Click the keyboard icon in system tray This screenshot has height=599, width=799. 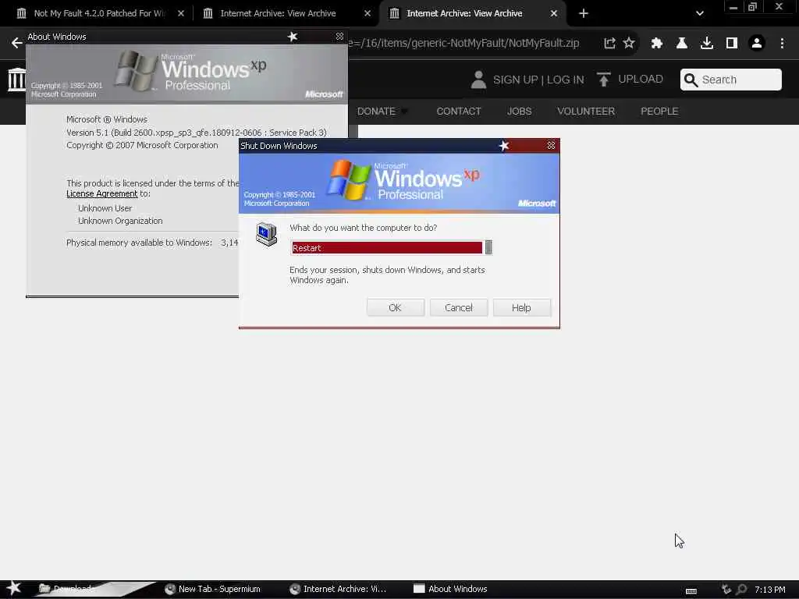[691, 590]
